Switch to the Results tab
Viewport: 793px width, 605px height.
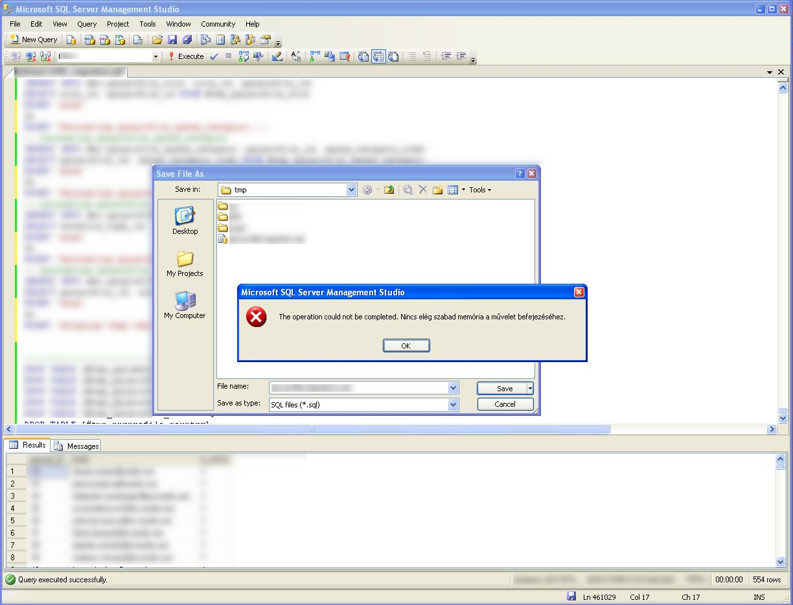(27, 445)
